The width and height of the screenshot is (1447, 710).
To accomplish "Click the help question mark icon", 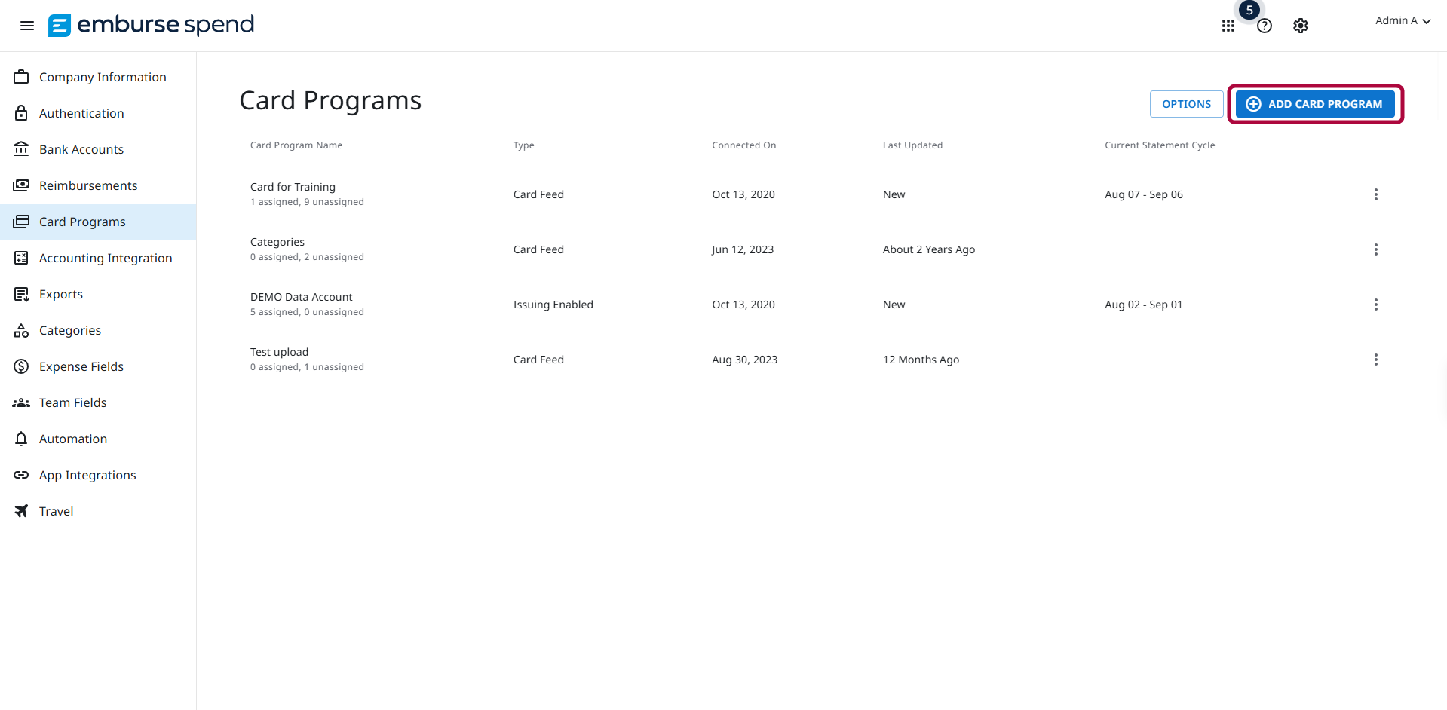I will coord(1265,26).
